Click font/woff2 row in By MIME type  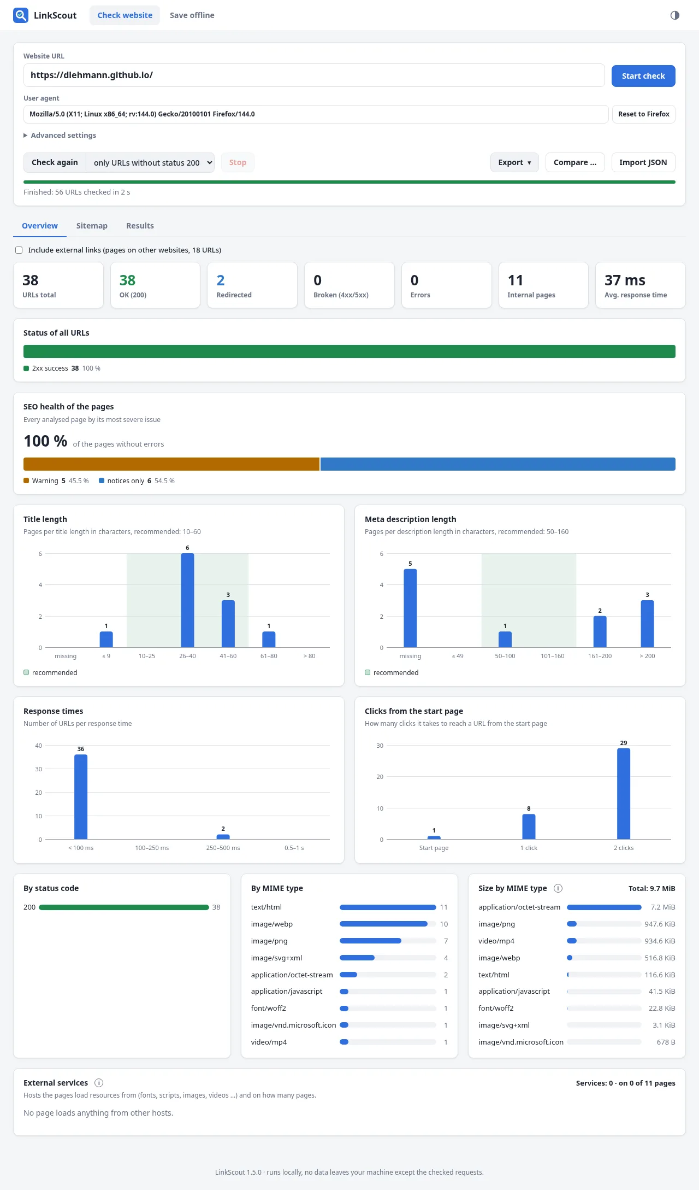(x=349, y=1009)
